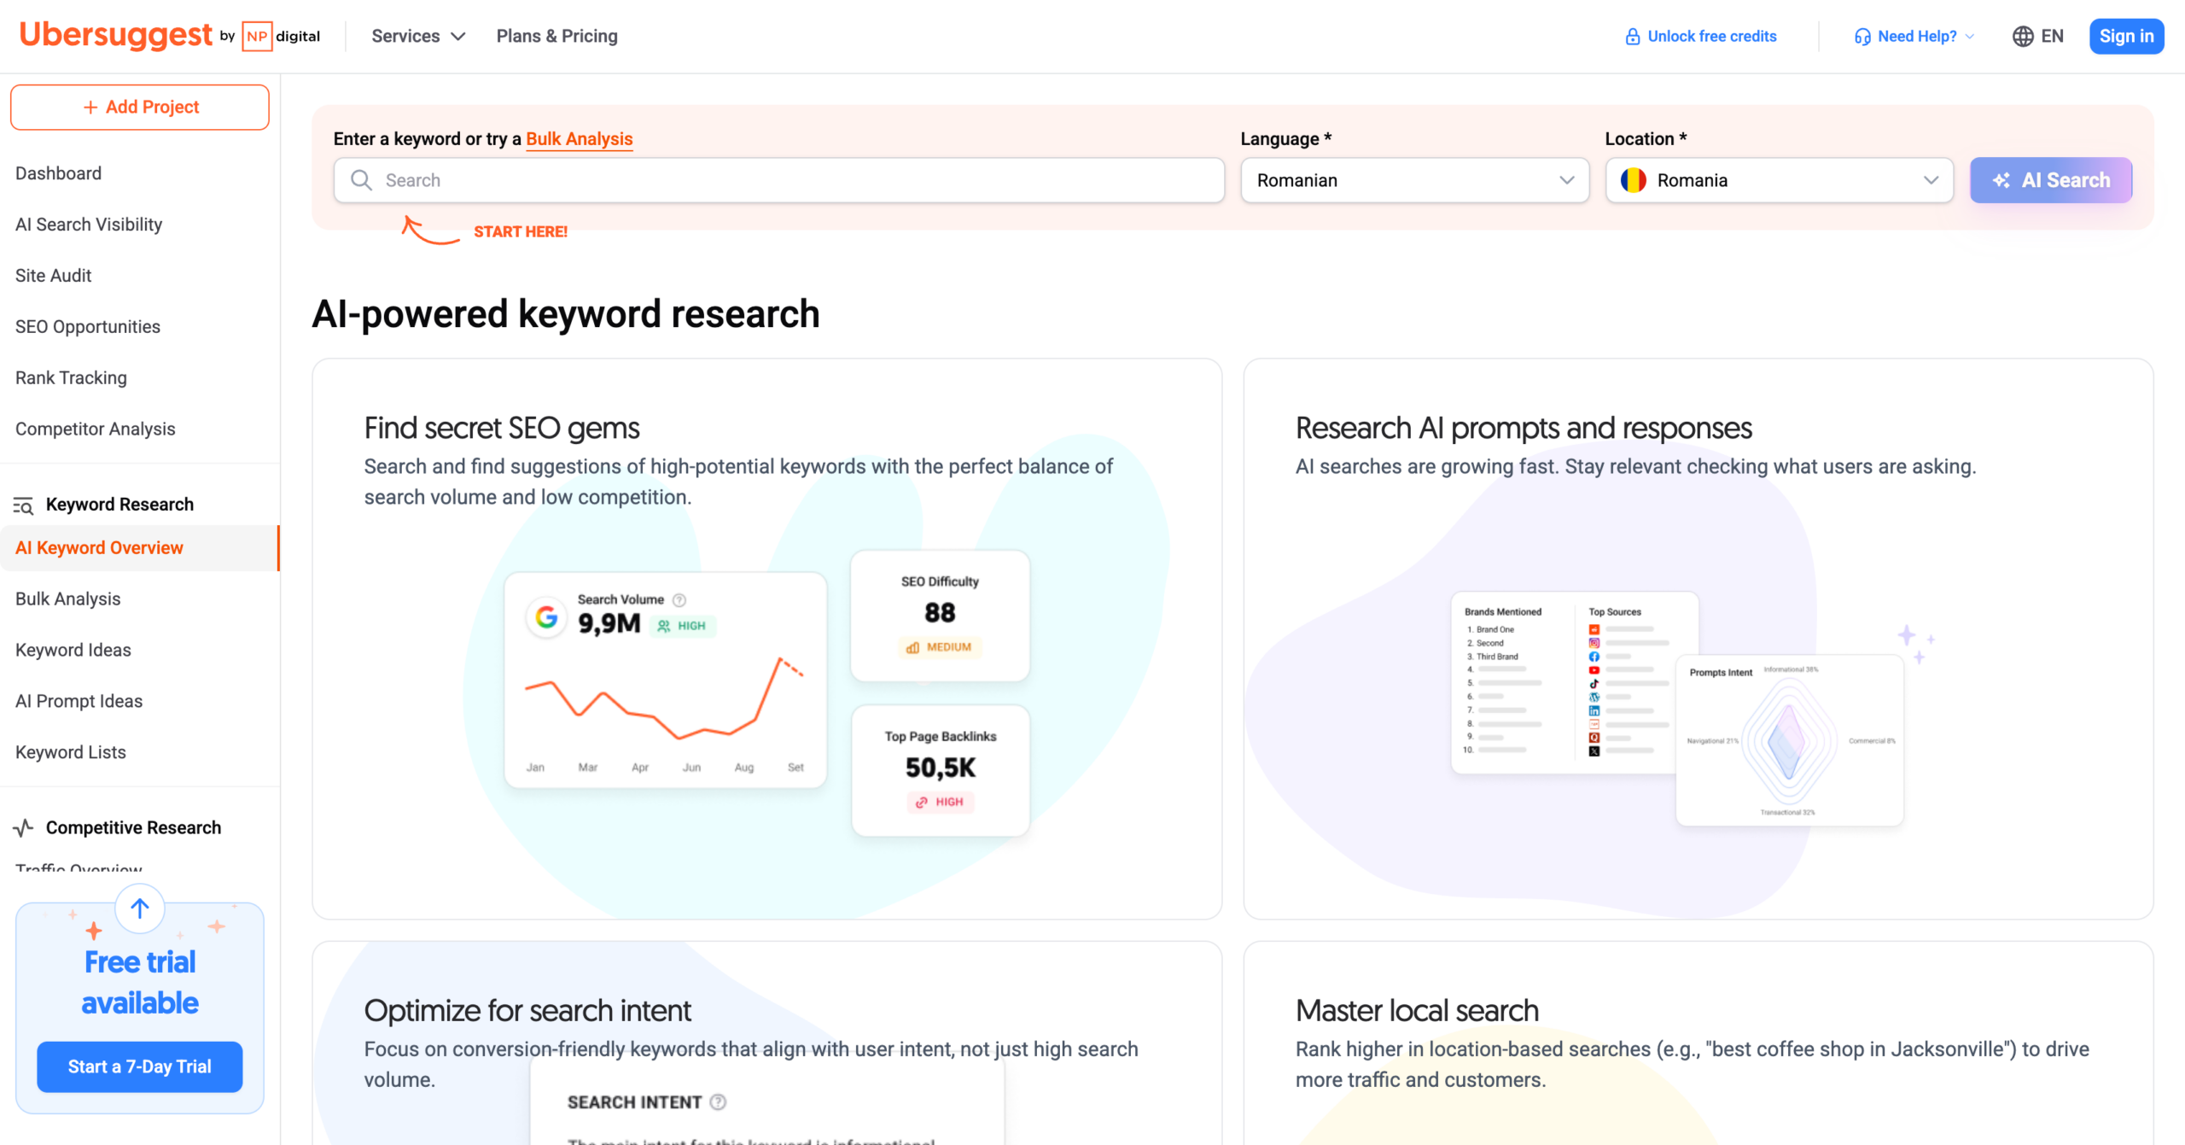
Task: Click the Competitive Research section header
Action: (x=133, y=827)
